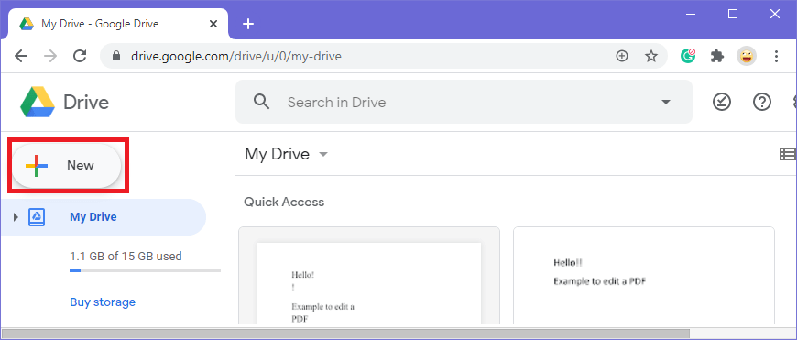Viewport: 797px width, 340px height.
Task: Close the My Drive browser tab
Action: [x=213, y=24]
